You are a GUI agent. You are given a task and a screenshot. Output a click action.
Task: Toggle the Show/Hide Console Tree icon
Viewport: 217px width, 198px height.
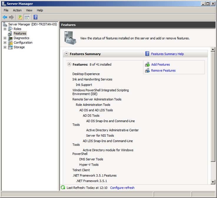27,17
